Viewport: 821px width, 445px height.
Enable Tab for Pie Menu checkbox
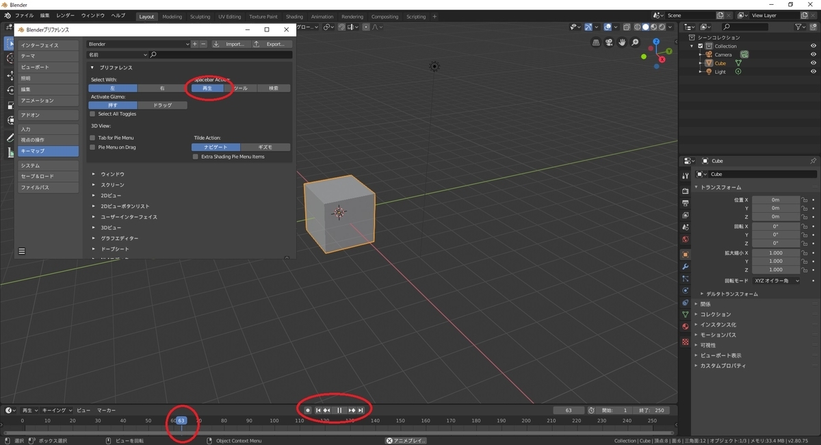tap(93, 138)
